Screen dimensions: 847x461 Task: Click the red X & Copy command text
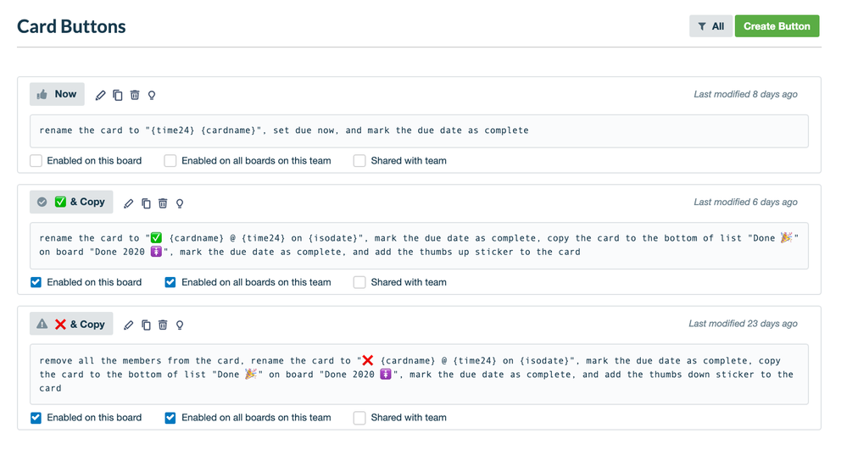[419, 374]
